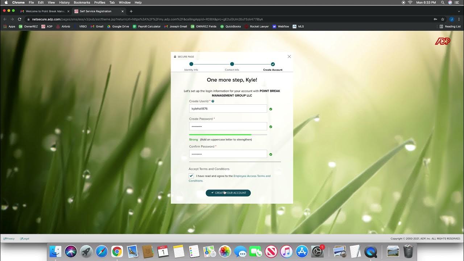Open the OWNREZ Fields bookmark
Image resolution: width=464 pixels, height=261 pixels.
pyautogui.click(x=203, y=26)
